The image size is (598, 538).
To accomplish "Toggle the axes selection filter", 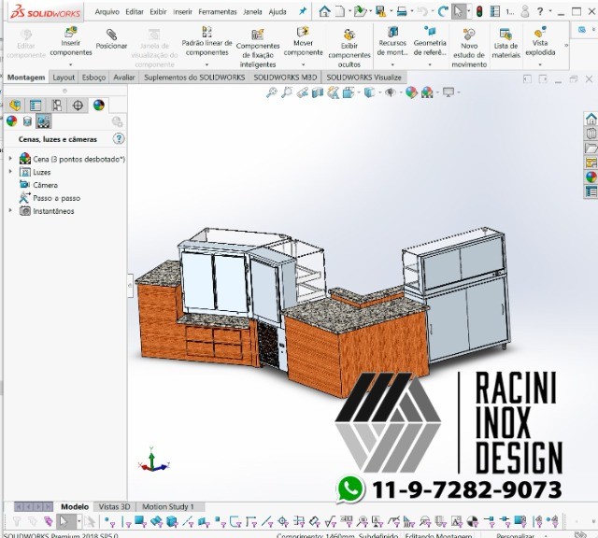I will [188, 521].
